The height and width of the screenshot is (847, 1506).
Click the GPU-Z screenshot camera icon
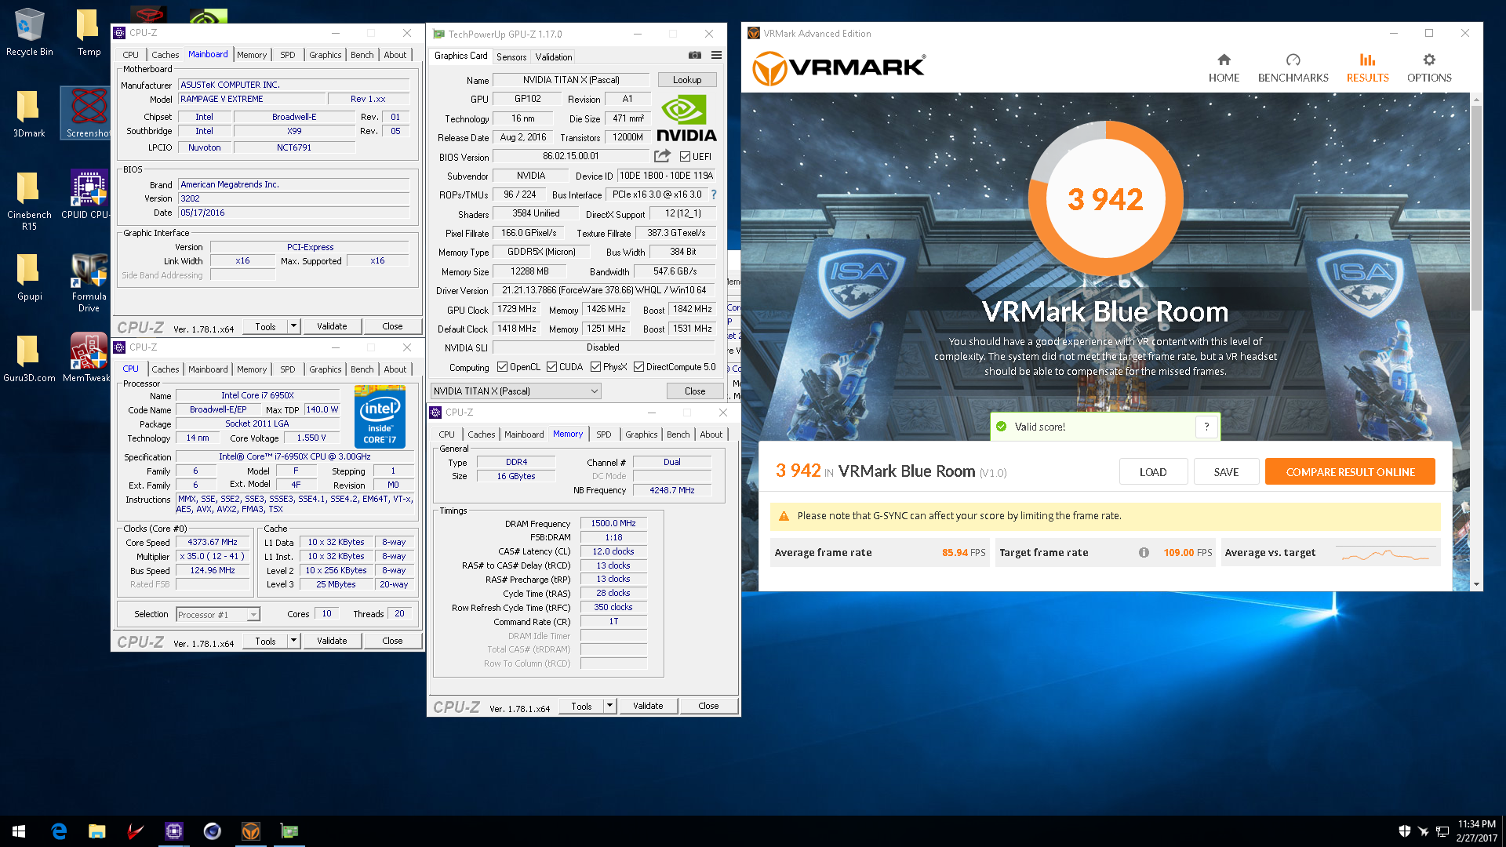pyautogui.click(x=695, y=55)
